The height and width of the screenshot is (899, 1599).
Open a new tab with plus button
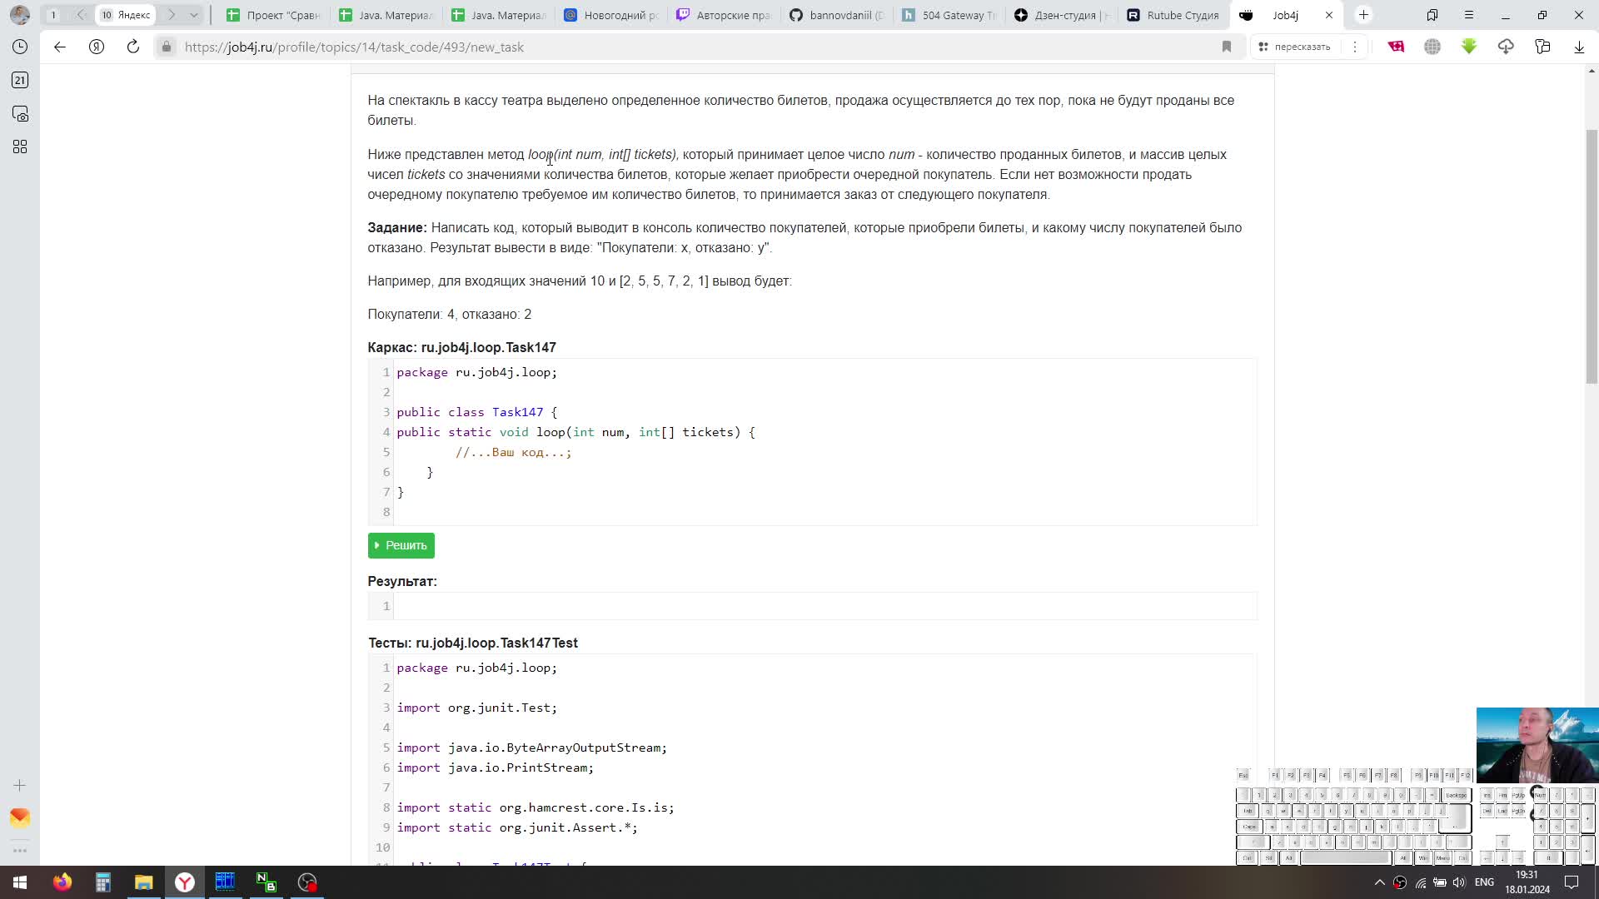1363,15
